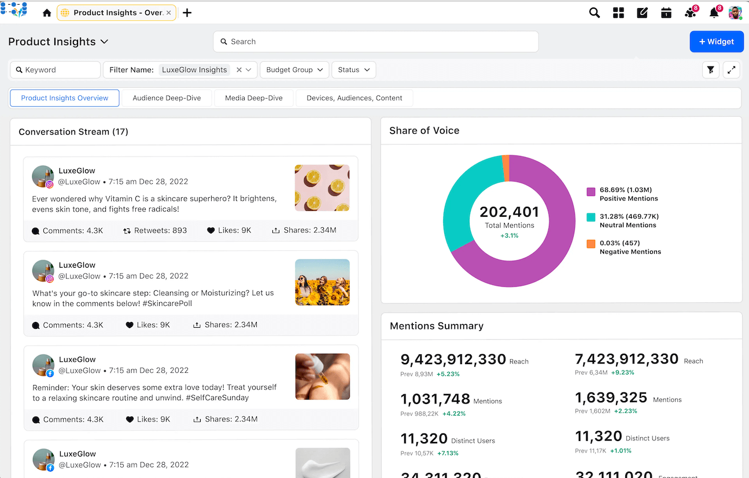Switch to the Audience Deep-Dive tab

(167, 98)
